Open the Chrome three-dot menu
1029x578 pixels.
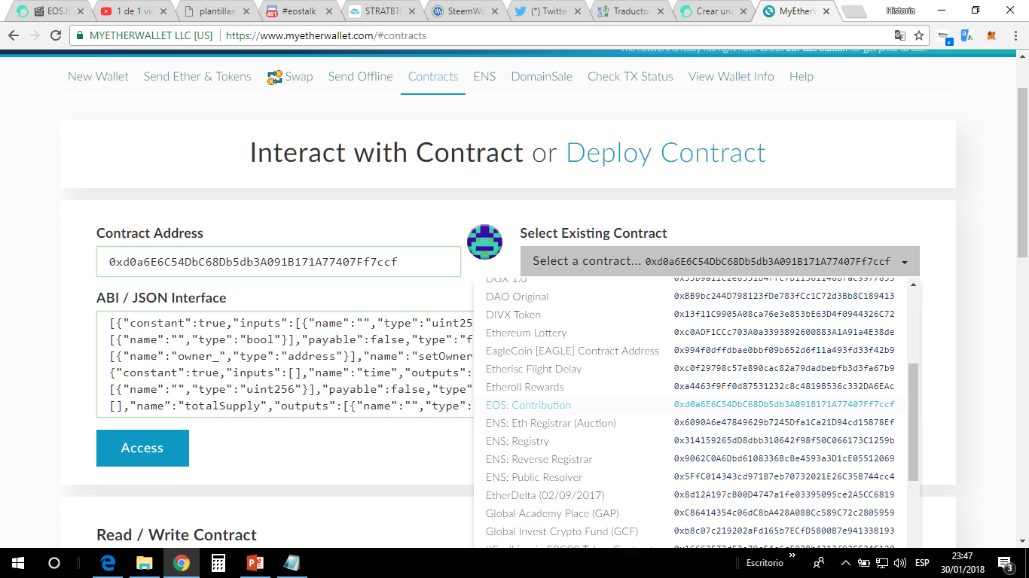[x=1014, y=35]
